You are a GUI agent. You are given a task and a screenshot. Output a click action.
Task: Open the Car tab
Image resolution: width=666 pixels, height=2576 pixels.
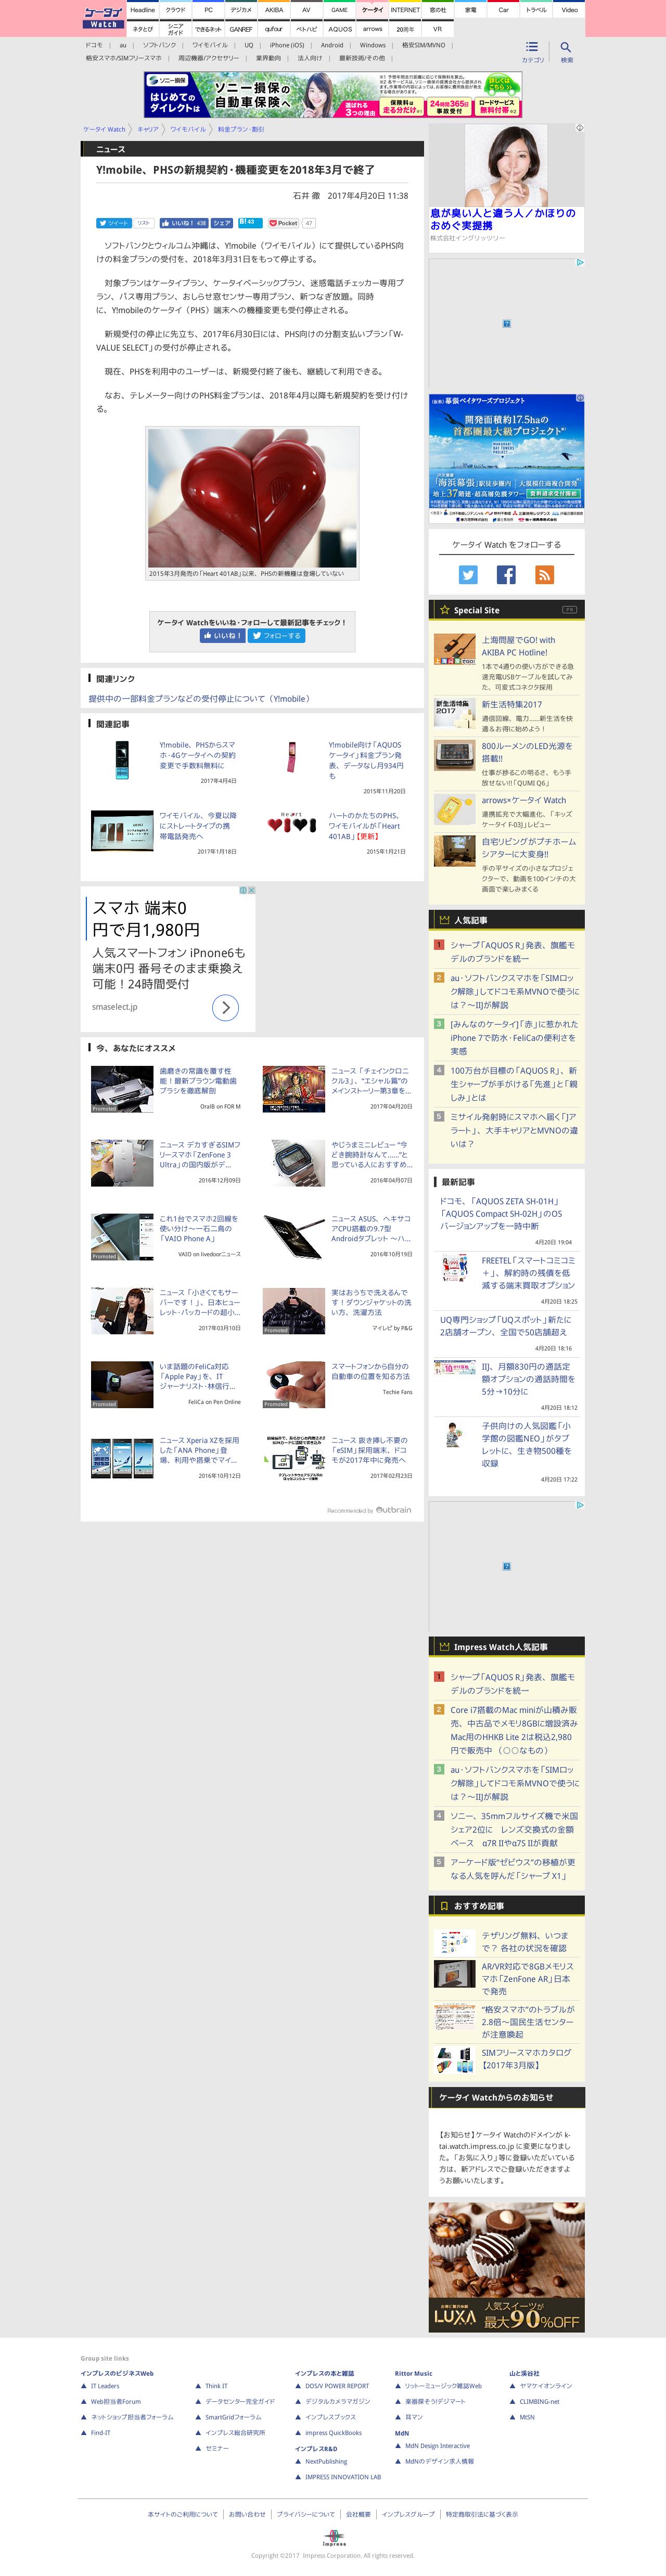click(503, 10)
